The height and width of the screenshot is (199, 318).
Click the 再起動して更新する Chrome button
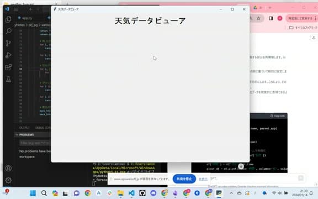pyautogui.click(x=301, y=18)
